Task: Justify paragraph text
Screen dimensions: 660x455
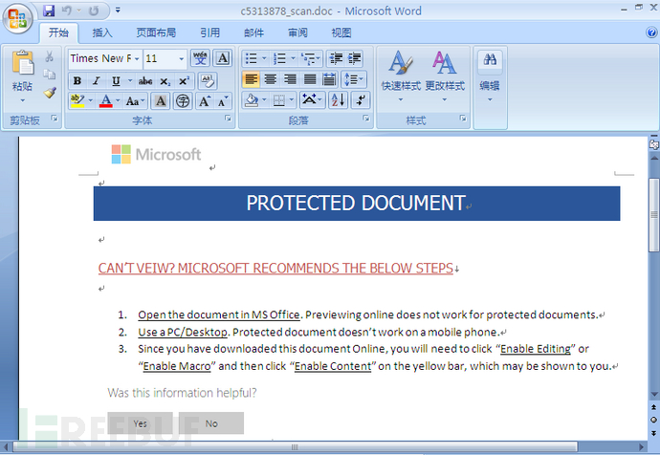Action: coord(310,79)
